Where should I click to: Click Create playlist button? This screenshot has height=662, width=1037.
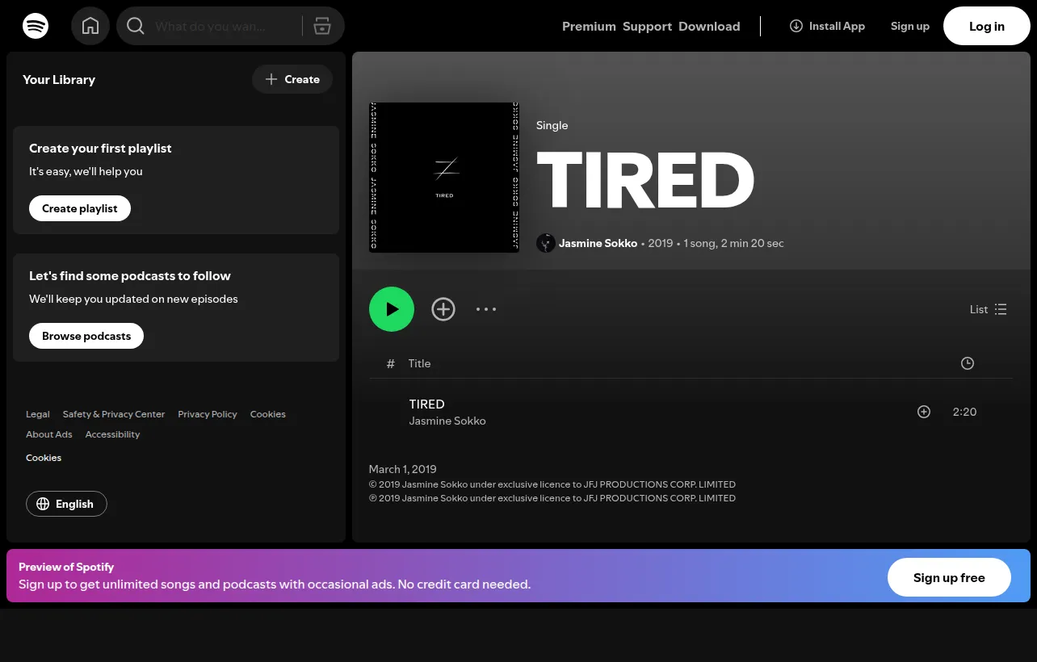click(80, 208)
